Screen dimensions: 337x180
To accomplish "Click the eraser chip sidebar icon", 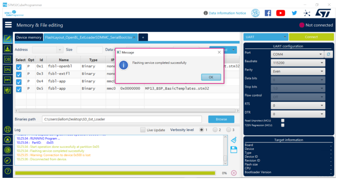I will 8,160.
